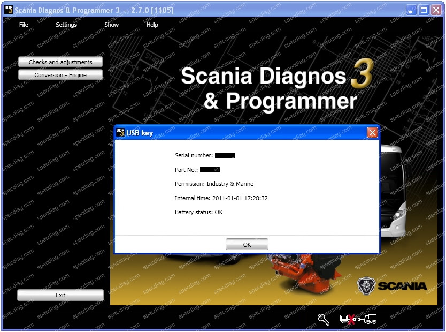Screen dimensions: 446x332
Task: Maximize the Scania Diagnos & Programmer window
Action: [424, 10]
